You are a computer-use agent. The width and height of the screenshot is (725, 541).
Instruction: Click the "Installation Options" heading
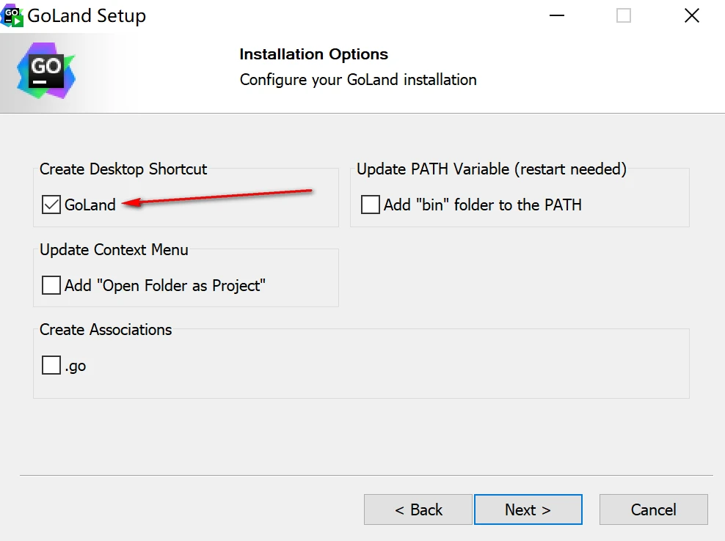click(x=313, y=54)
